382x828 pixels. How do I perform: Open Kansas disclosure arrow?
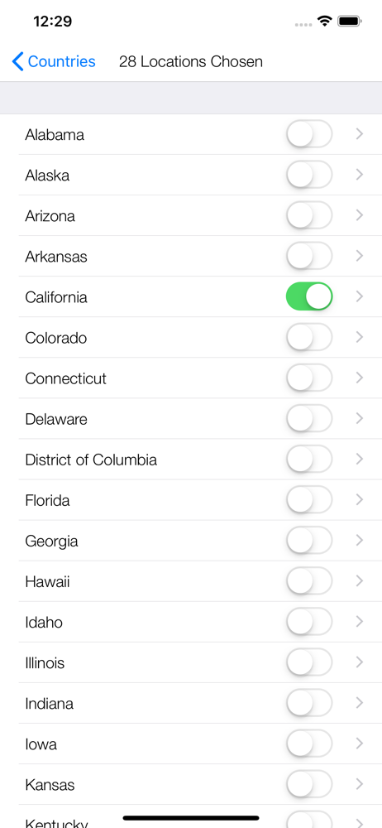tap(360, 784)
